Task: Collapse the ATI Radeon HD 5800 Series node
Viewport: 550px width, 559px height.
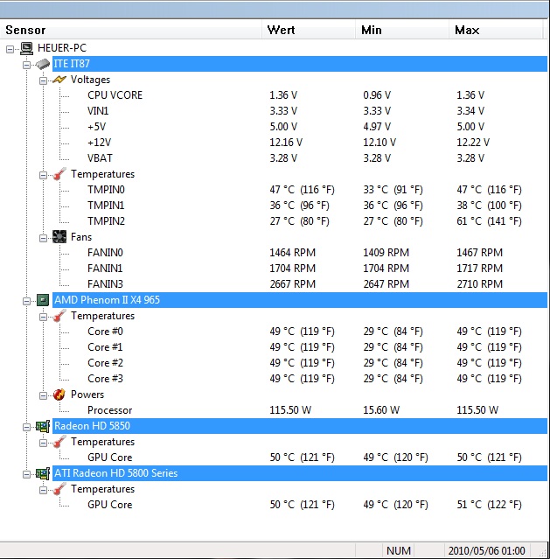Action: (26, 474)
